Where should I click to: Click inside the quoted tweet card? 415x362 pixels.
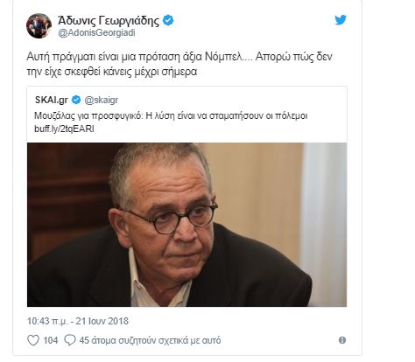tap(186, 115)
